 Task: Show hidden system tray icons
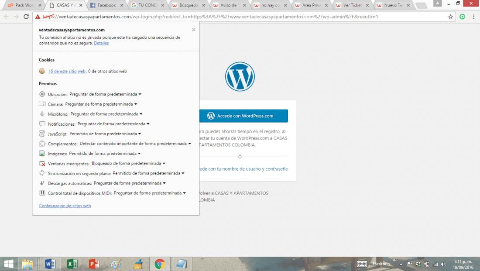pyautogui.click(x=401, y=264)
